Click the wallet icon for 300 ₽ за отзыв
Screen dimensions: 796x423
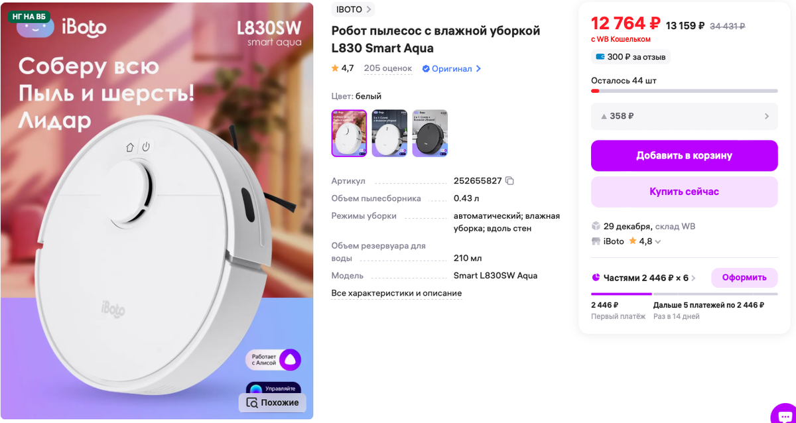point(600,57)
